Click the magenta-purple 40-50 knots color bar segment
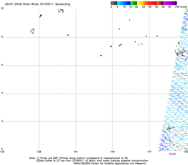 tap(170, 3)
